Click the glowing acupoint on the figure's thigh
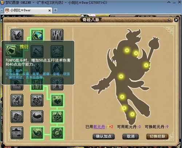This screenshot has height=148, width=182. (122, 97)
